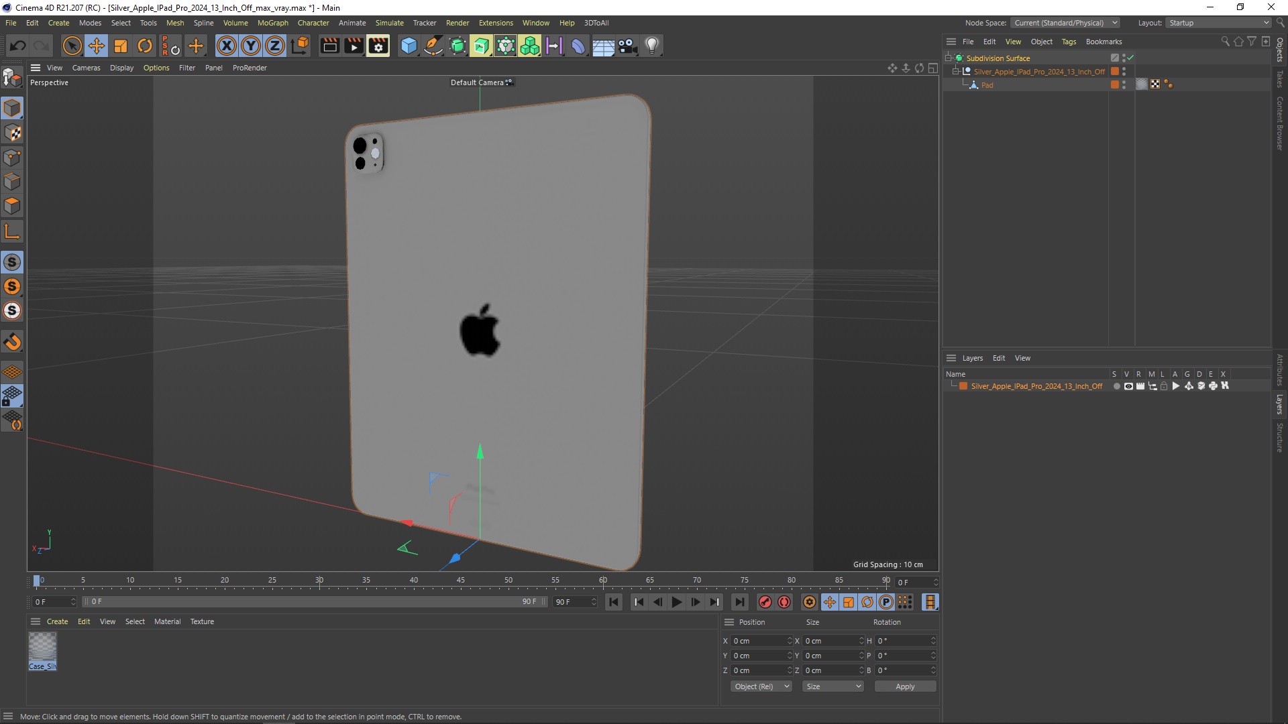Viewport: 1288px width, 724px height.
Task: Toggle Autokeying record button
Action: pyautogui.click(x=784, y=602)
